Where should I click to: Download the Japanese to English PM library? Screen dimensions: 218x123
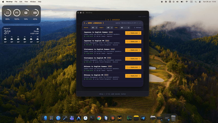133,42
